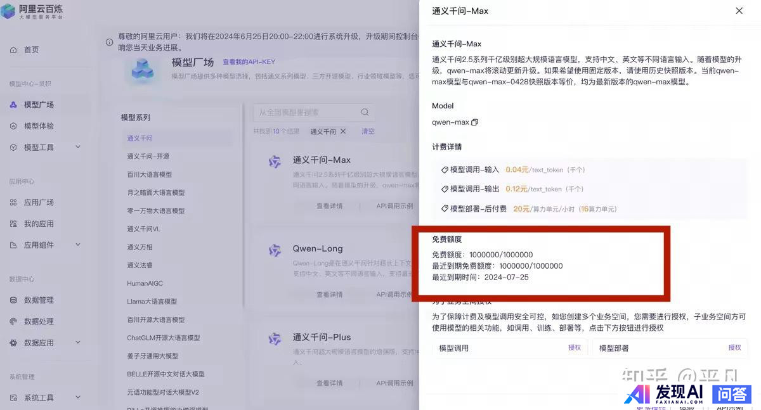Screen dimensions: 761x410
Task: Click the Qwen-Long model card icon
Action: click(x=275, y=250)
